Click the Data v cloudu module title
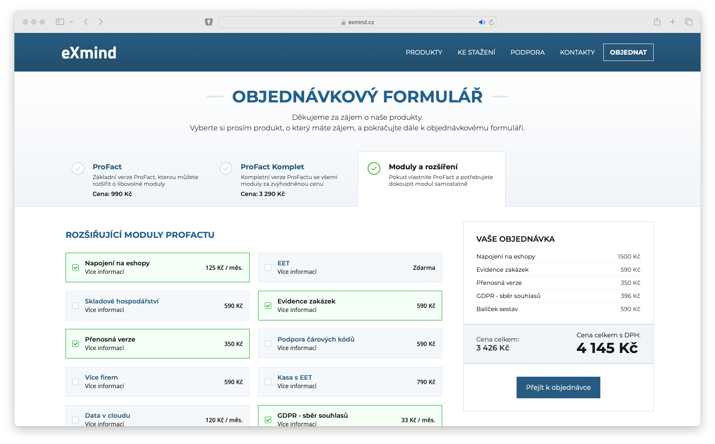 pyautogui.click(x=107, y=415)
